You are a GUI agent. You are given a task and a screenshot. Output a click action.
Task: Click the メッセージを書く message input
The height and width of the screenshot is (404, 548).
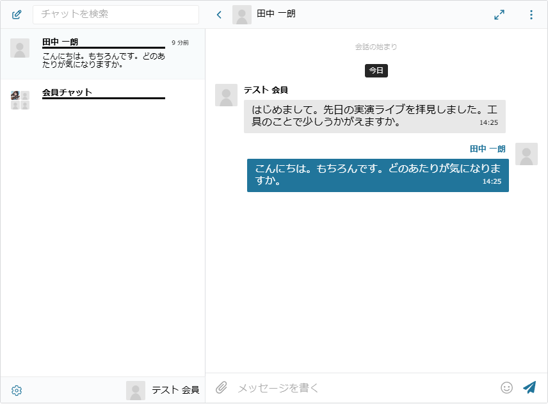[366, 388]
